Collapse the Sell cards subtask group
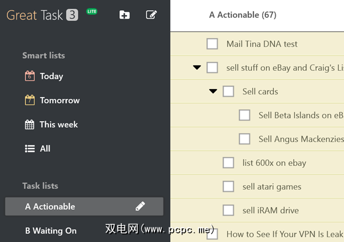Image resolution: width=344 pixels, height=242 pixels. point(213,91)
